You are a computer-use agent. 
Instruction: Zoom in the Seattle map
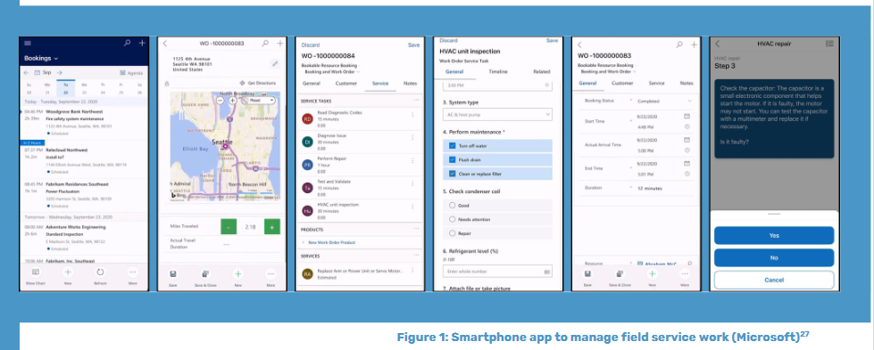click(232, 101)
